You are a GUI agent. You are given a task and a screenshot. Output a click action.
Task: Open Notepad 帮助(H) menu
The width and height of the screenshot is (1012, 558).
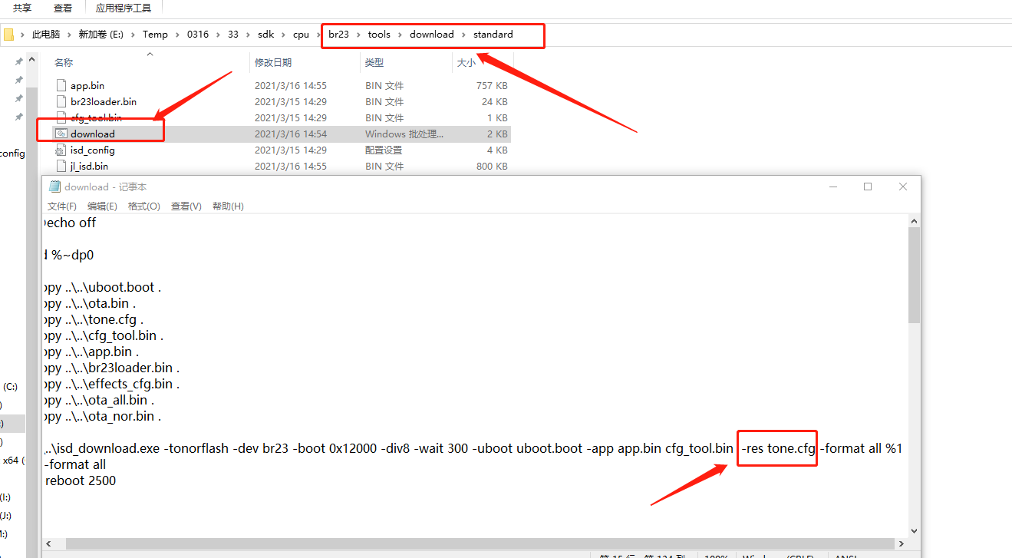click(x=228, y=206)
